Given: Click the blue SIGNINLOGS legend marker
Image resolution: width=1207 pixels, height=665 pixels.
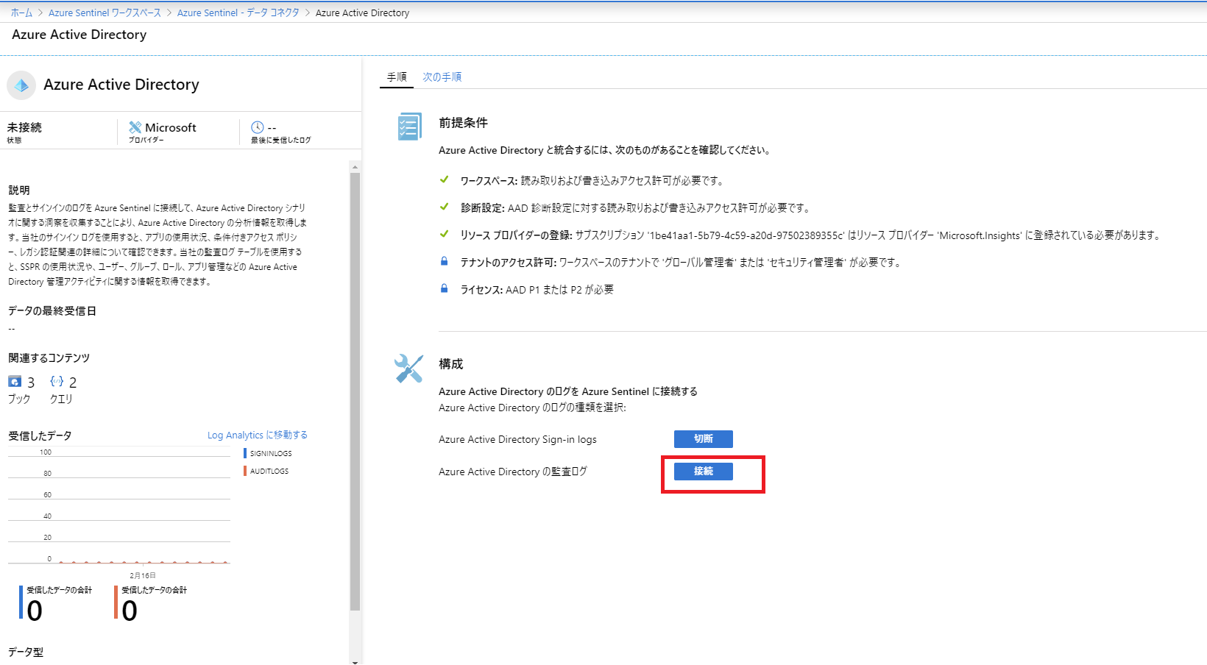Looking at the screenshot, I should click(x=245, y=453).
